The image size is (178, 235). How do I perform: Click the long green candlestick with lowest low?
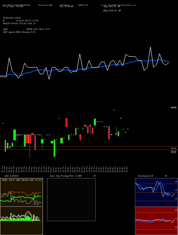[x=54, y=148]
